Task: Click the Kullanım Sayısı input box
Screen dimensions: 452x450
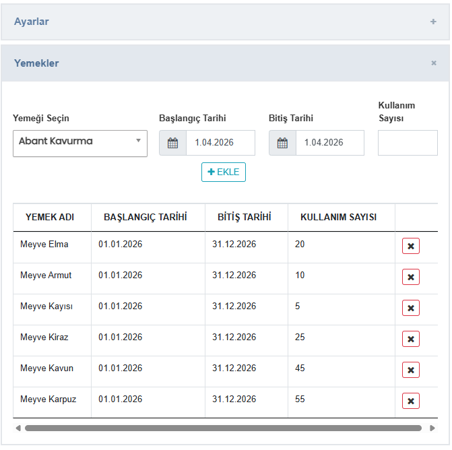Action: point(407,143)
